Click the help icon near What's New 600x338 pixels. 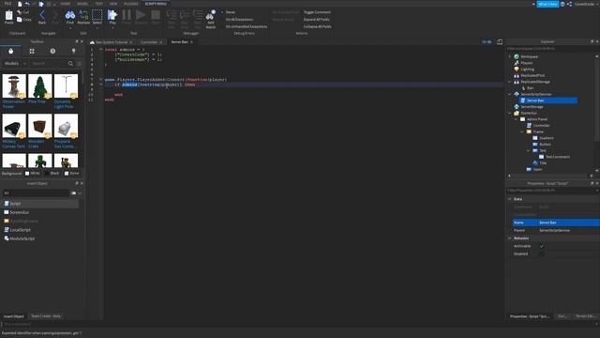point(562,4)
